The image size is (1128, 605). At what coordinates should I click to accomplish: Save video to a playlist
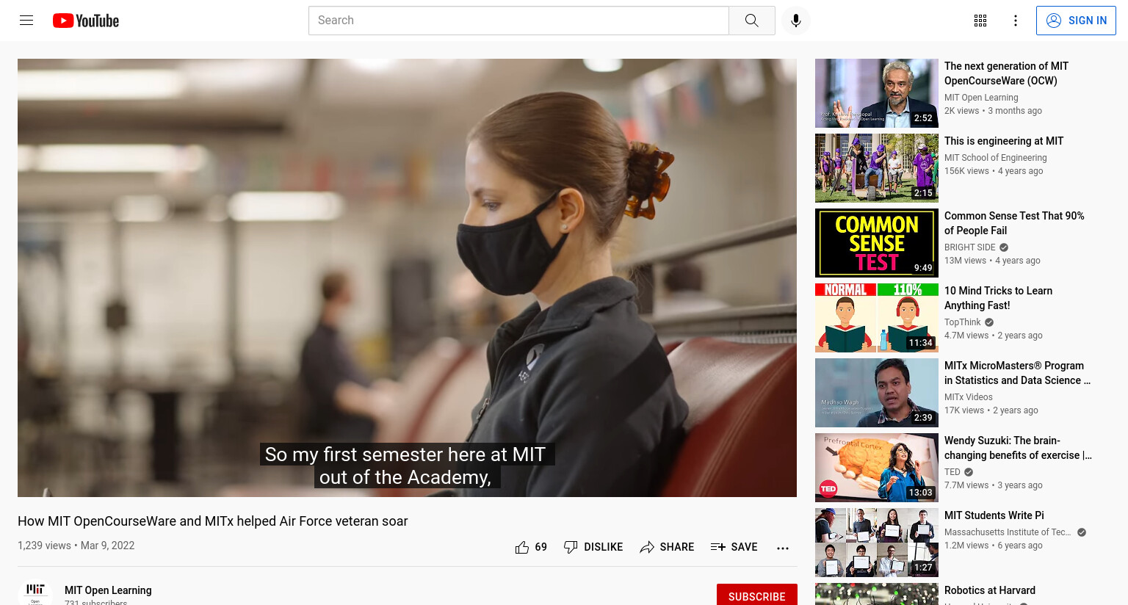pos(734,547)
